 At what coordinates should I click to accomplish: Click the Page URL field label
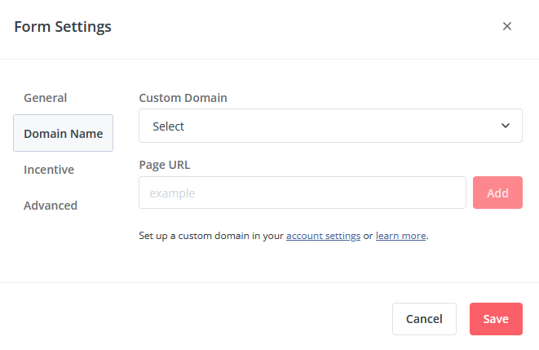[165, 165]
